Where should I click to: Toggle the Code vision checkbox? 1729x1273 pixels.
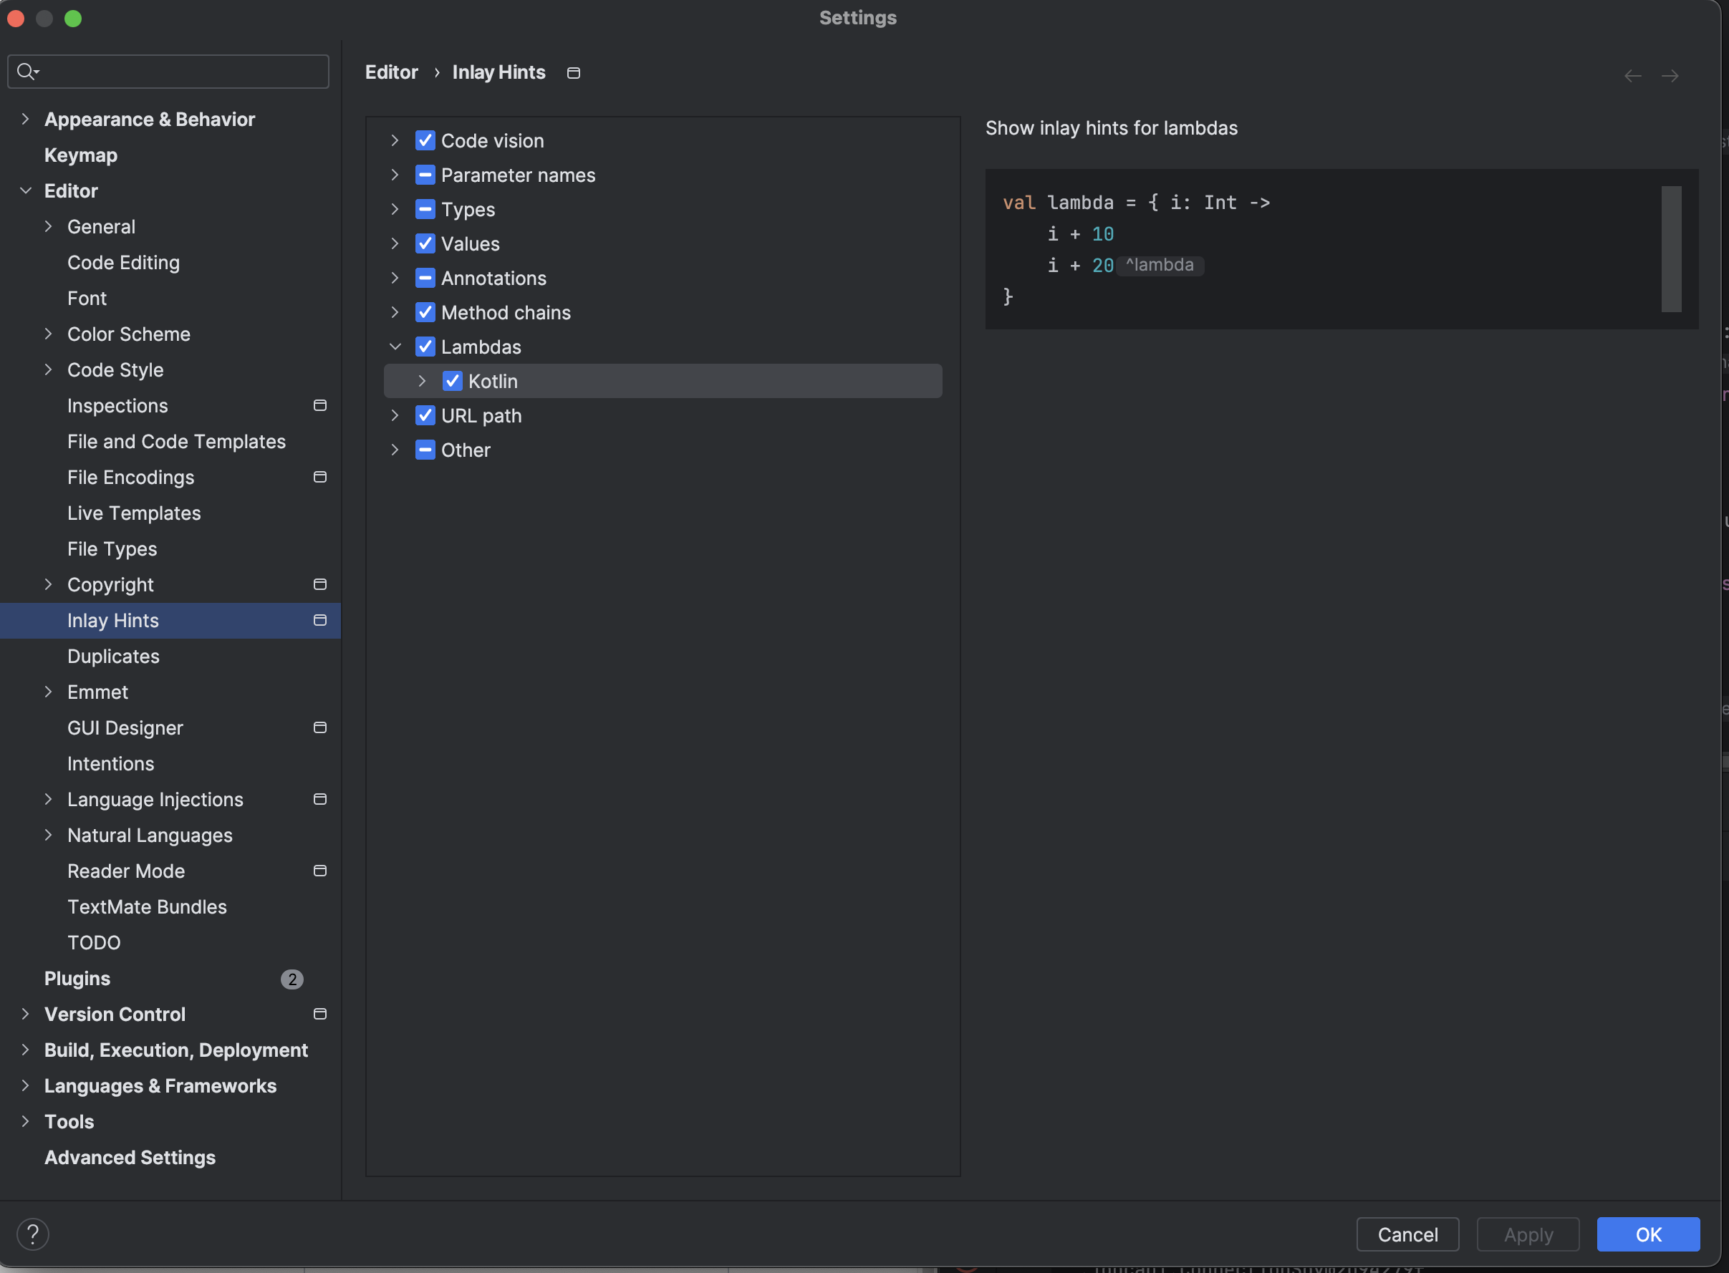[x=425, y=140]
